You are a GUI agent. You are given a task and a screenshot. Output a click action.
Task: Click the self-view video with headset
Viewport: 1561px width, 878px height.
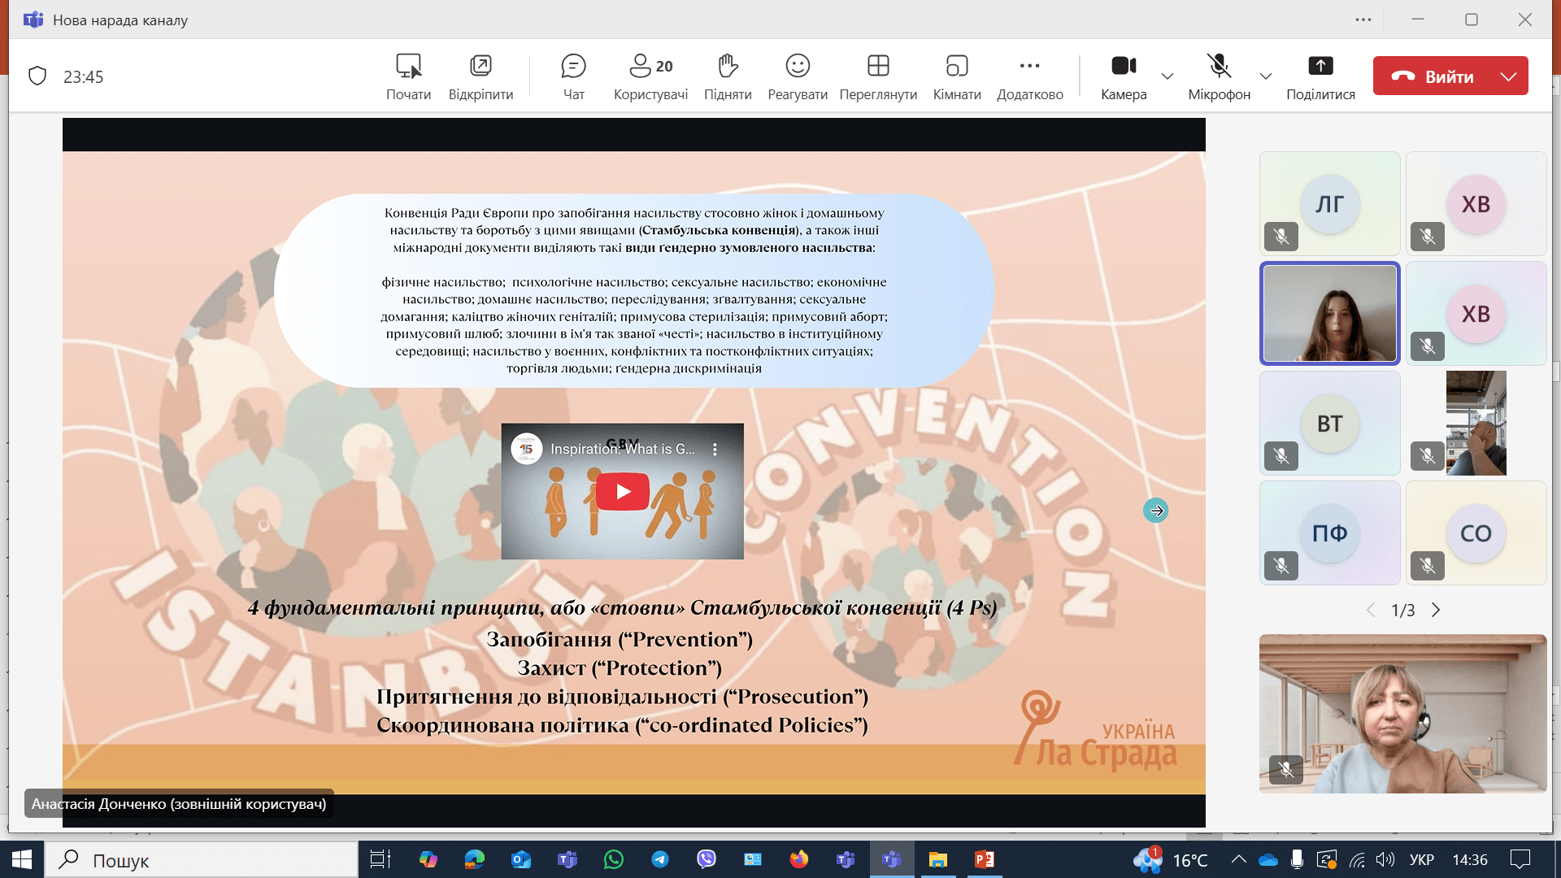1402,714
